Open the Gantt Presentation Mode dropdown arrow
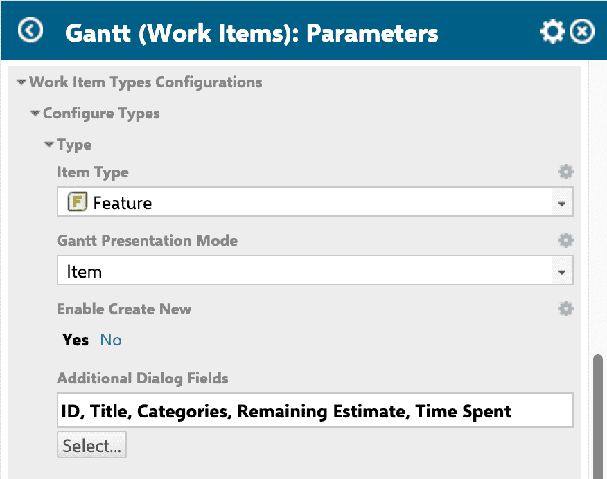Screen dimensions: 607x479 coord(562,271)
